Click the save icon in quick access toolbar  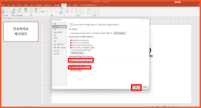coord(2,18)
